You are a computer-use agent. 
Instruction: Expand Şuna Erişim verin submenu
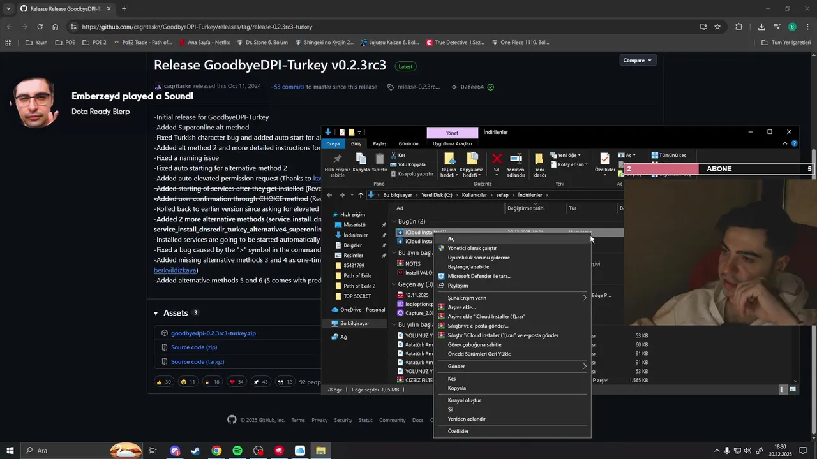[x=513, y=298]
